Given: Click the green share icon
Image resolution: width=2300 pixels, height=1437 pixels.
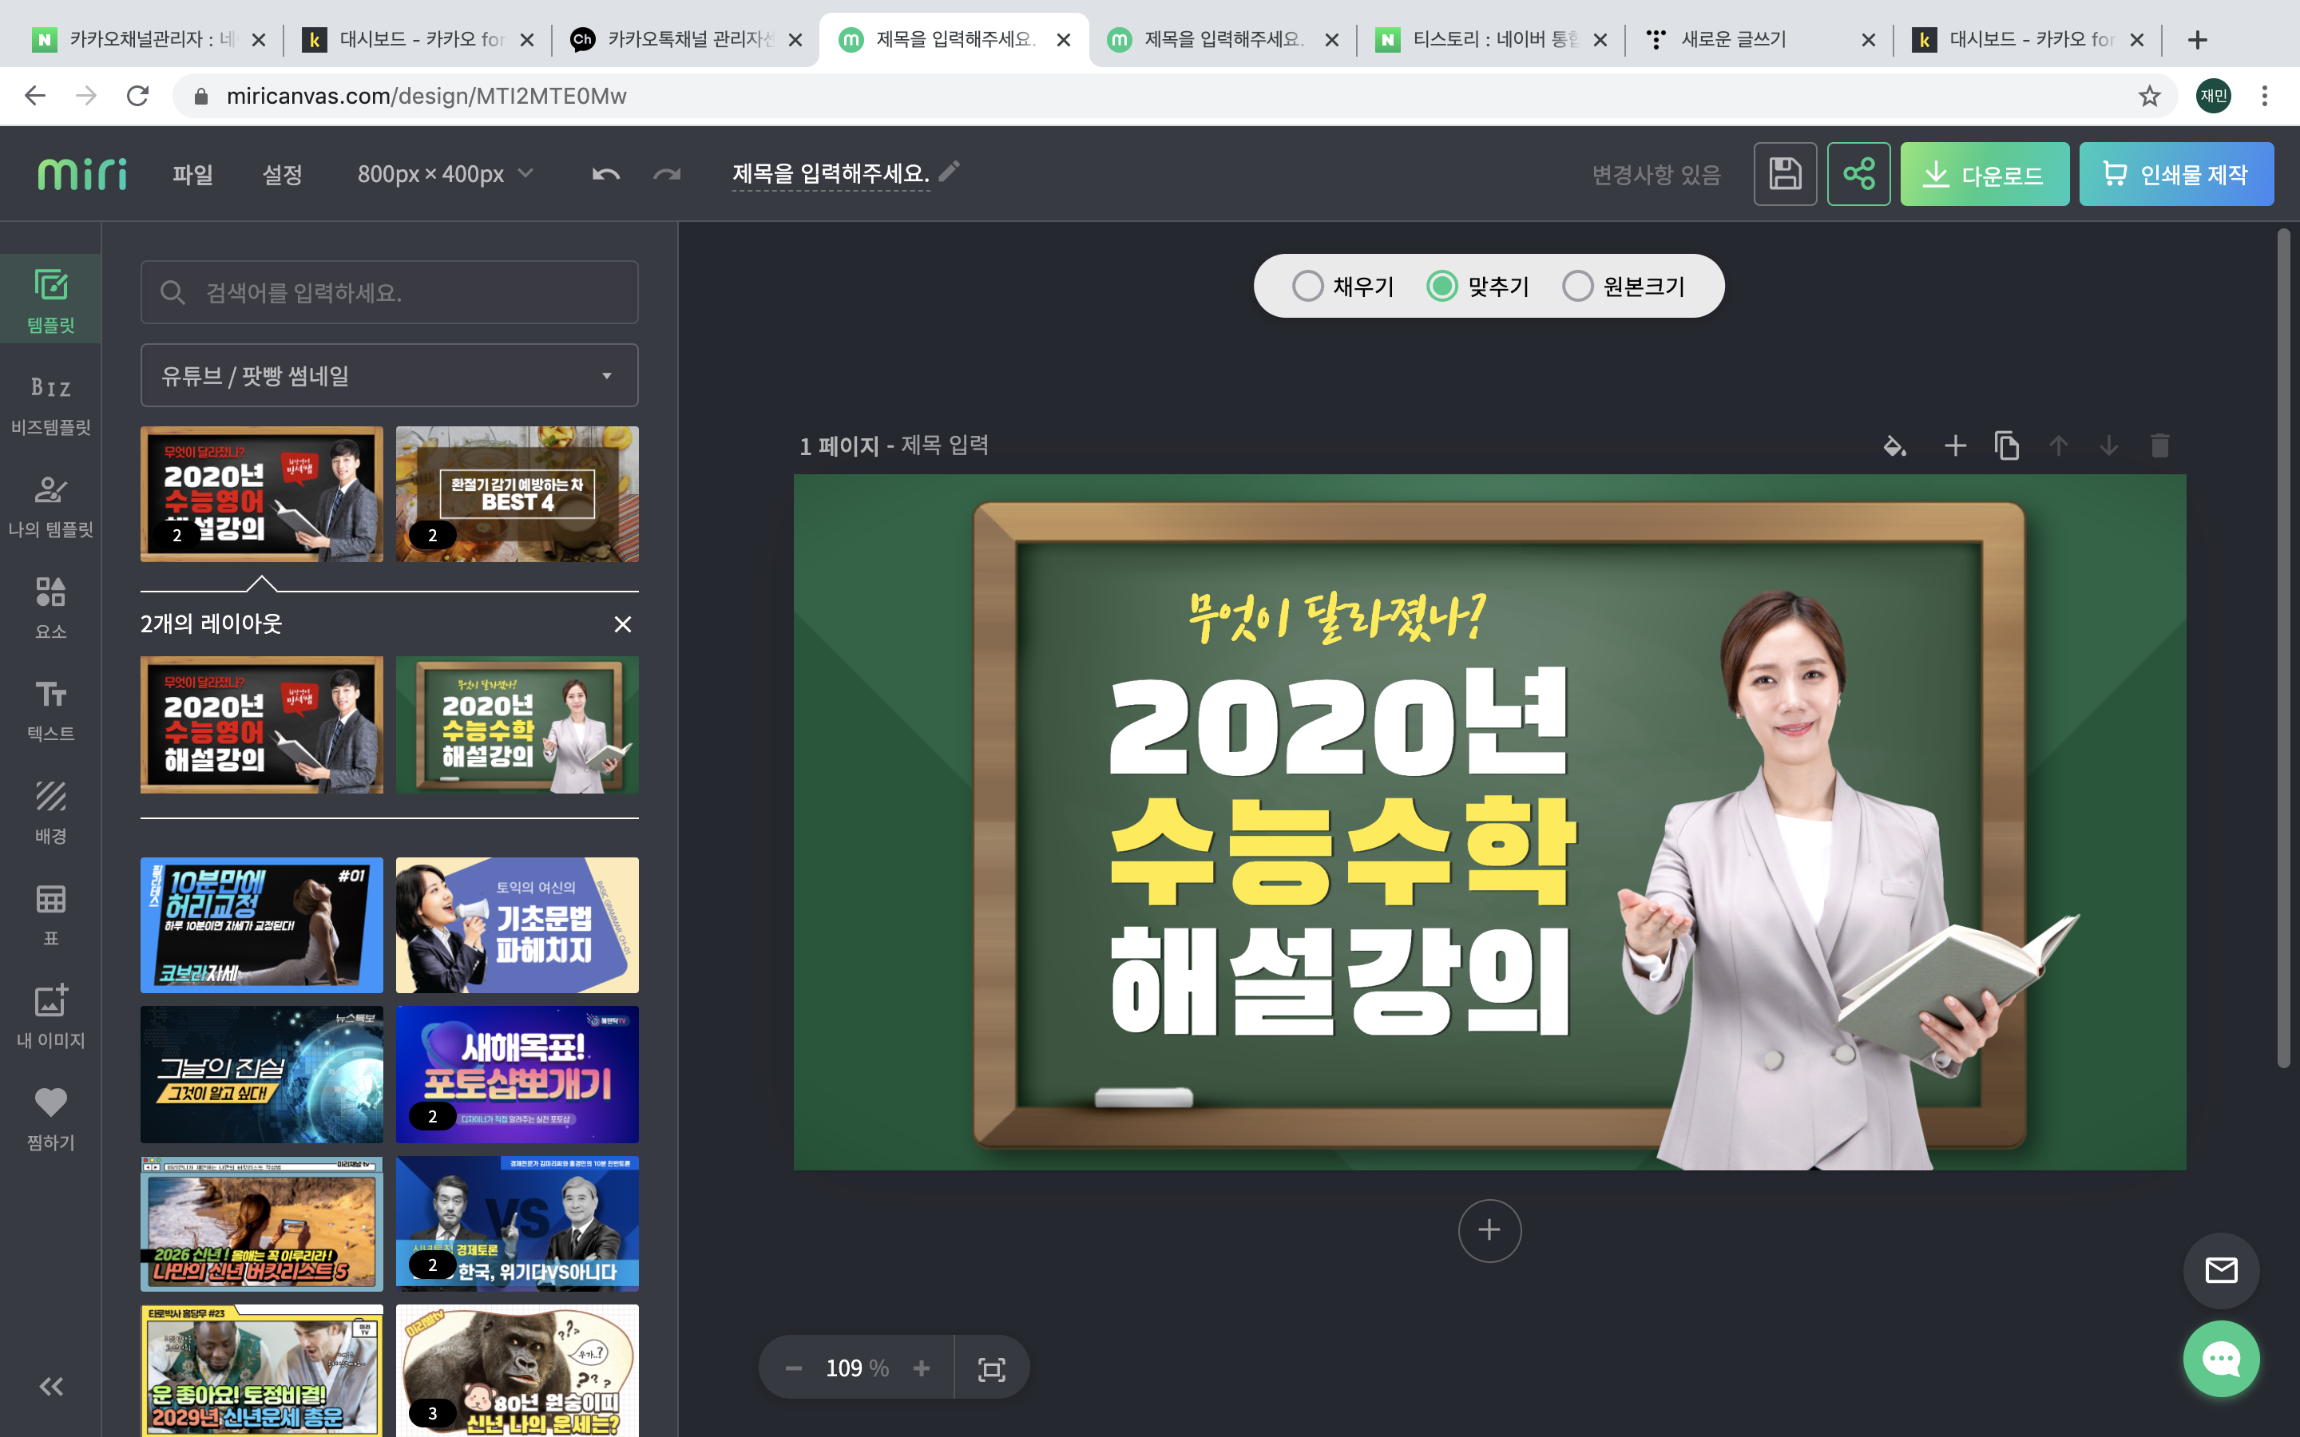Looking at the screenshot, I should (1858, 174).
